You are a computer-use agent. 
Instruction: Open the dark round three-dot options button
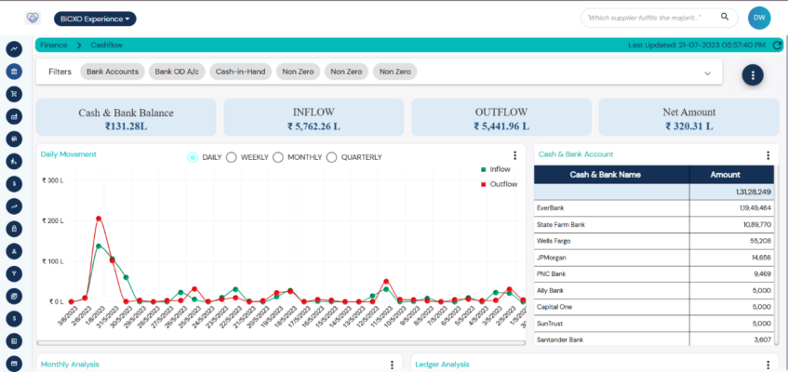pos(753,75)
